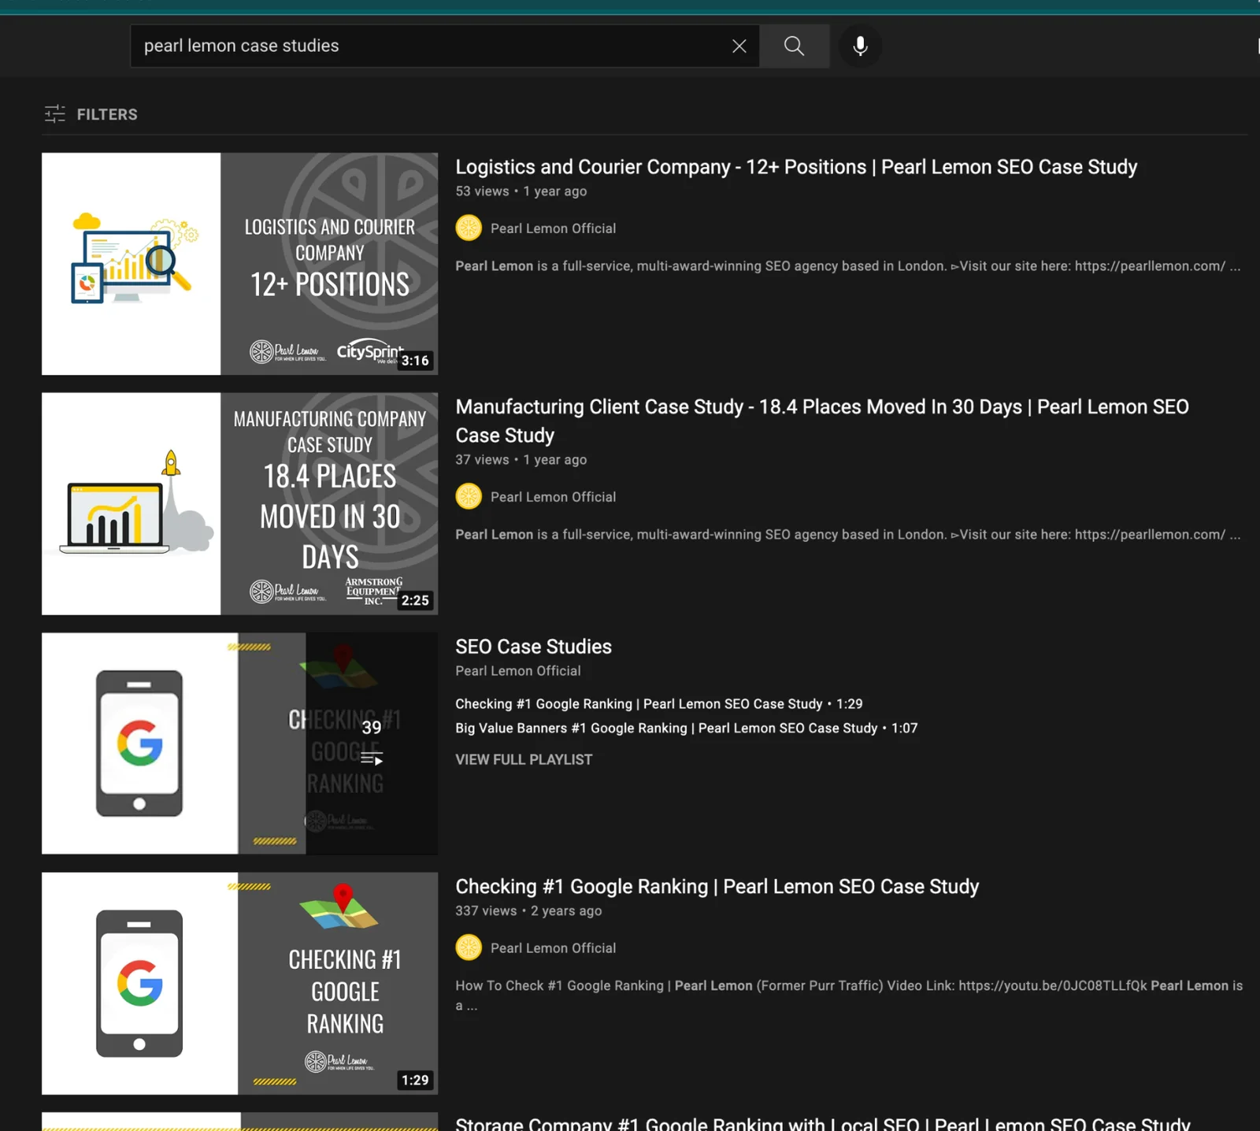This screenshot has height=1131, width=1260.
Task: Open the 'Manufacturing Client Case Study - 18.4 Places' title
Action: coord(822,421)
